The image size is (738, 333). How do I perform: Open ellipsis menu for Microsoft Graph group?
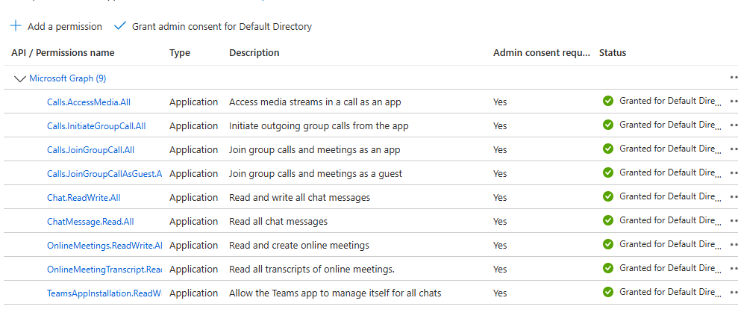coord(734,78)
